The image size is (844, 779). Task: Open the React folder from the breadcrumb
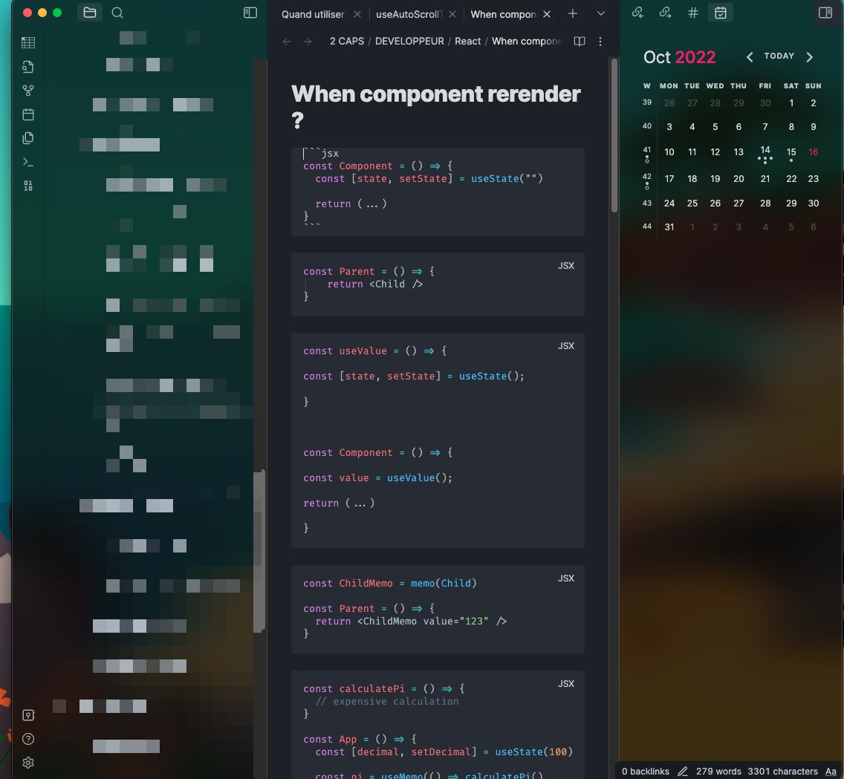(467, 41)
